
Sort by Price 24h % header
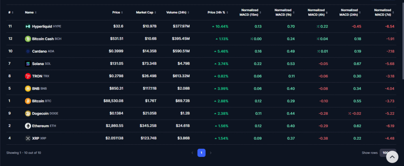(217, 12)
